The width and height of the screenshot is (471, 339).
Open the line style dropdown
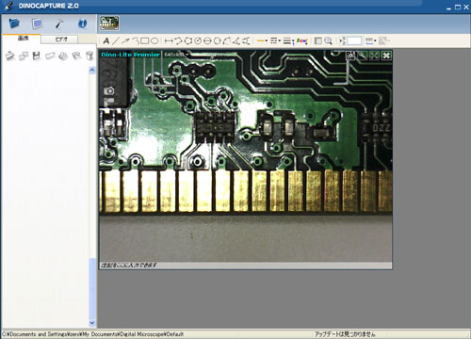(275, 40)
